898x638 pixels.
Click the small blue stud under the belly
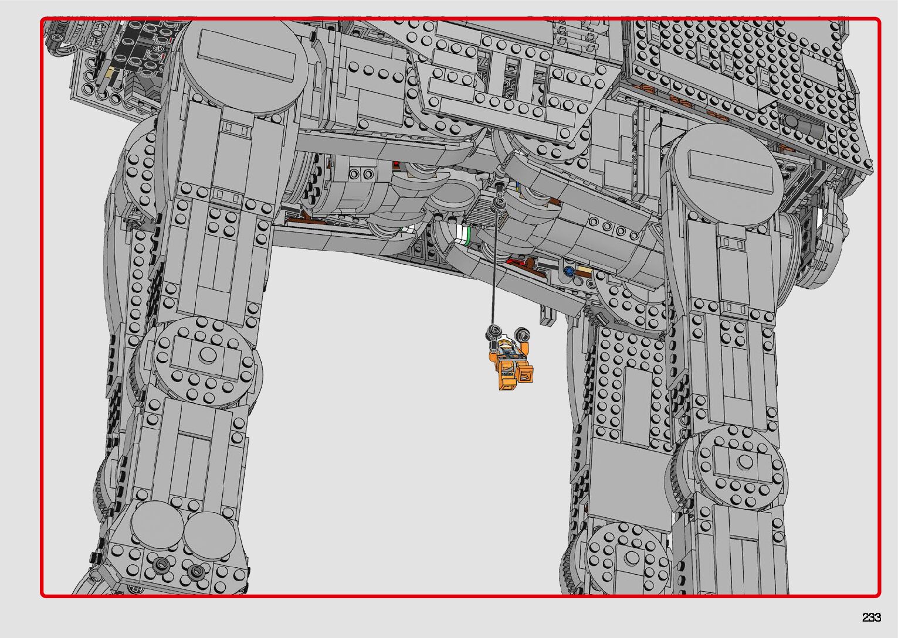click(x=568, y=271)
